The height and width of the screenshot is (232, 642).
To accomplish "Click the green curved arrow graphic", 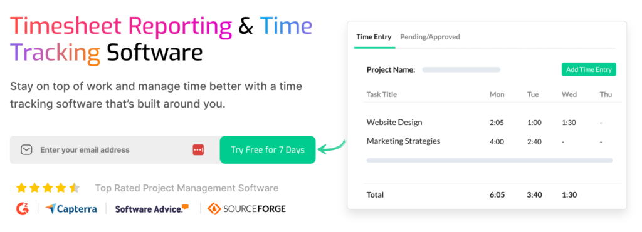I will tap(332, 146).
